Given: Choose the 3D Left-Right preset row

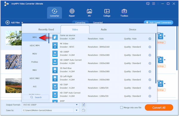Looking at the screenshot, I should [x=103, y=78].
